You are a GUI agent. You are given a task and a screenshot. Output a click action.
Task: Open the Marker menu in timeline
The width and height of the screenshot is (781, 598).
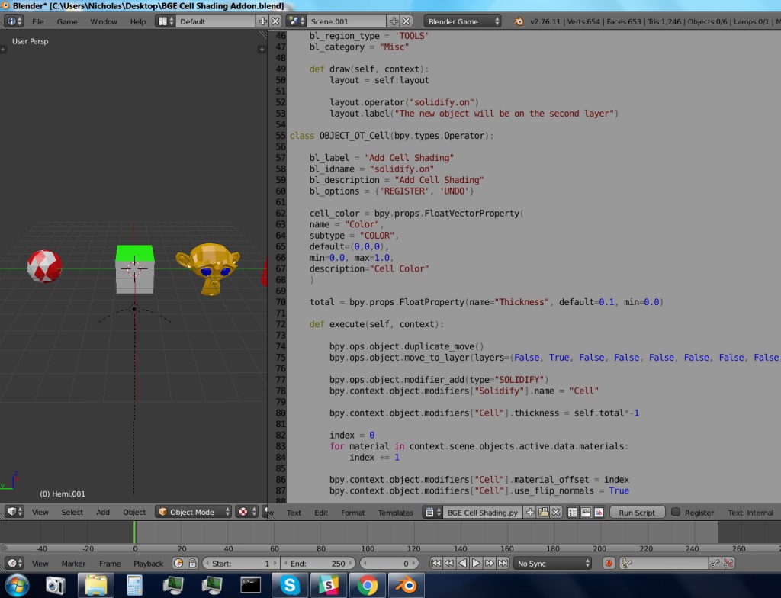[73, 563]
